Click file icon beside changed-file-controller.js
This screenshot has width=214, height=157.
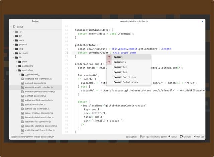22,79
